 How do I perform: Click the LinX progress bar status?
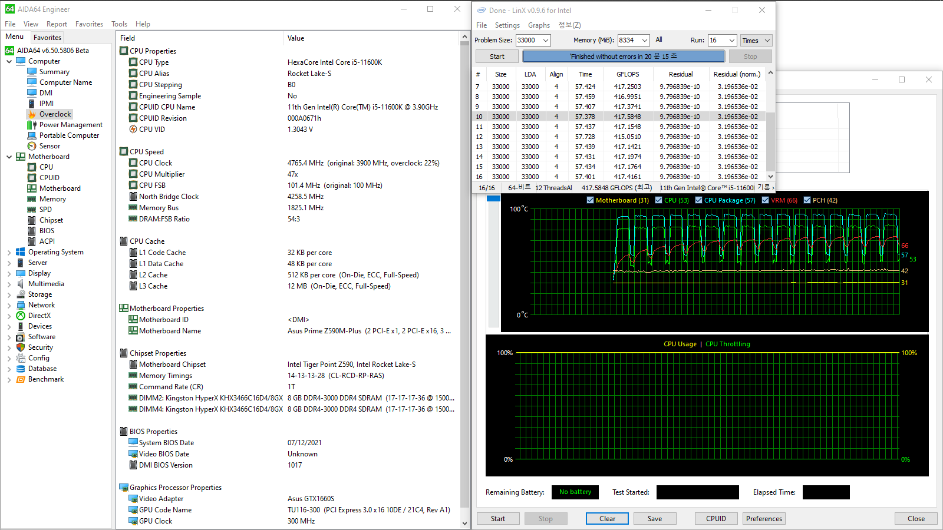pos(623,57)
